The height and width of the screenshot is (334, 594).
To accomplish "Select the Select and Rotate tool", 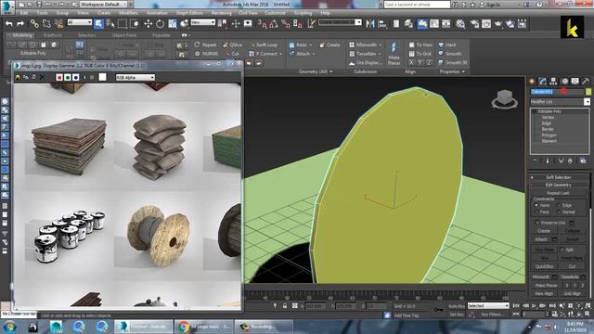I will [x=160, y=24].
